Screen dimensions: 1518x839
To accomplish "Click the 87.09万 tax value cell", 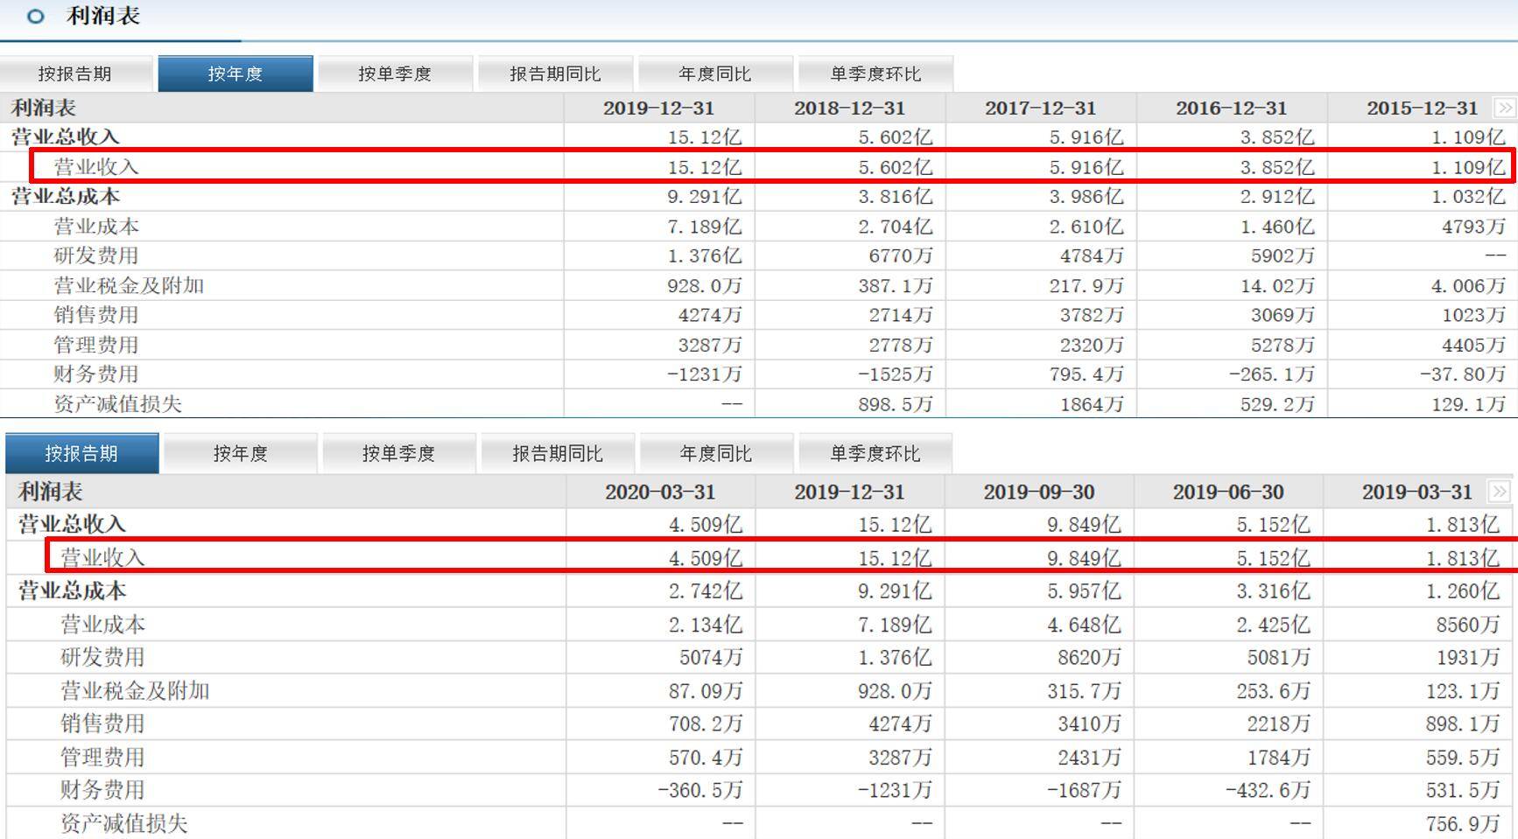I will pyautogui.click(x=706, y=690).
